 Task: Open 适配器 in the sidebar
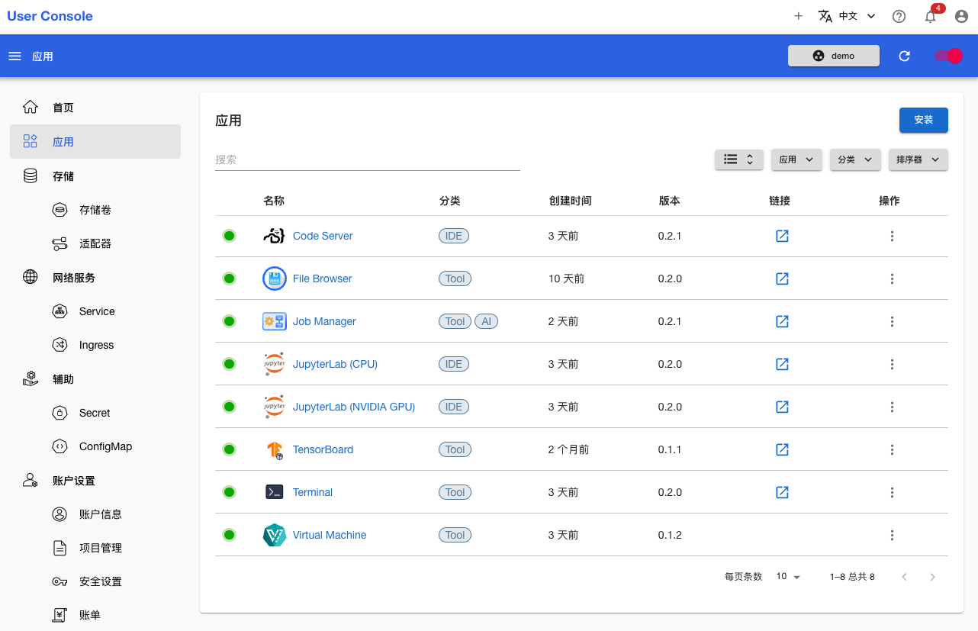click(95, 243)
